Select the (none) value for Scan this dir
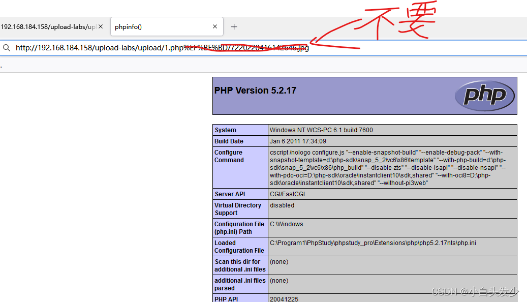The width and height of the screenshot is (527, 302). (279, 262)
